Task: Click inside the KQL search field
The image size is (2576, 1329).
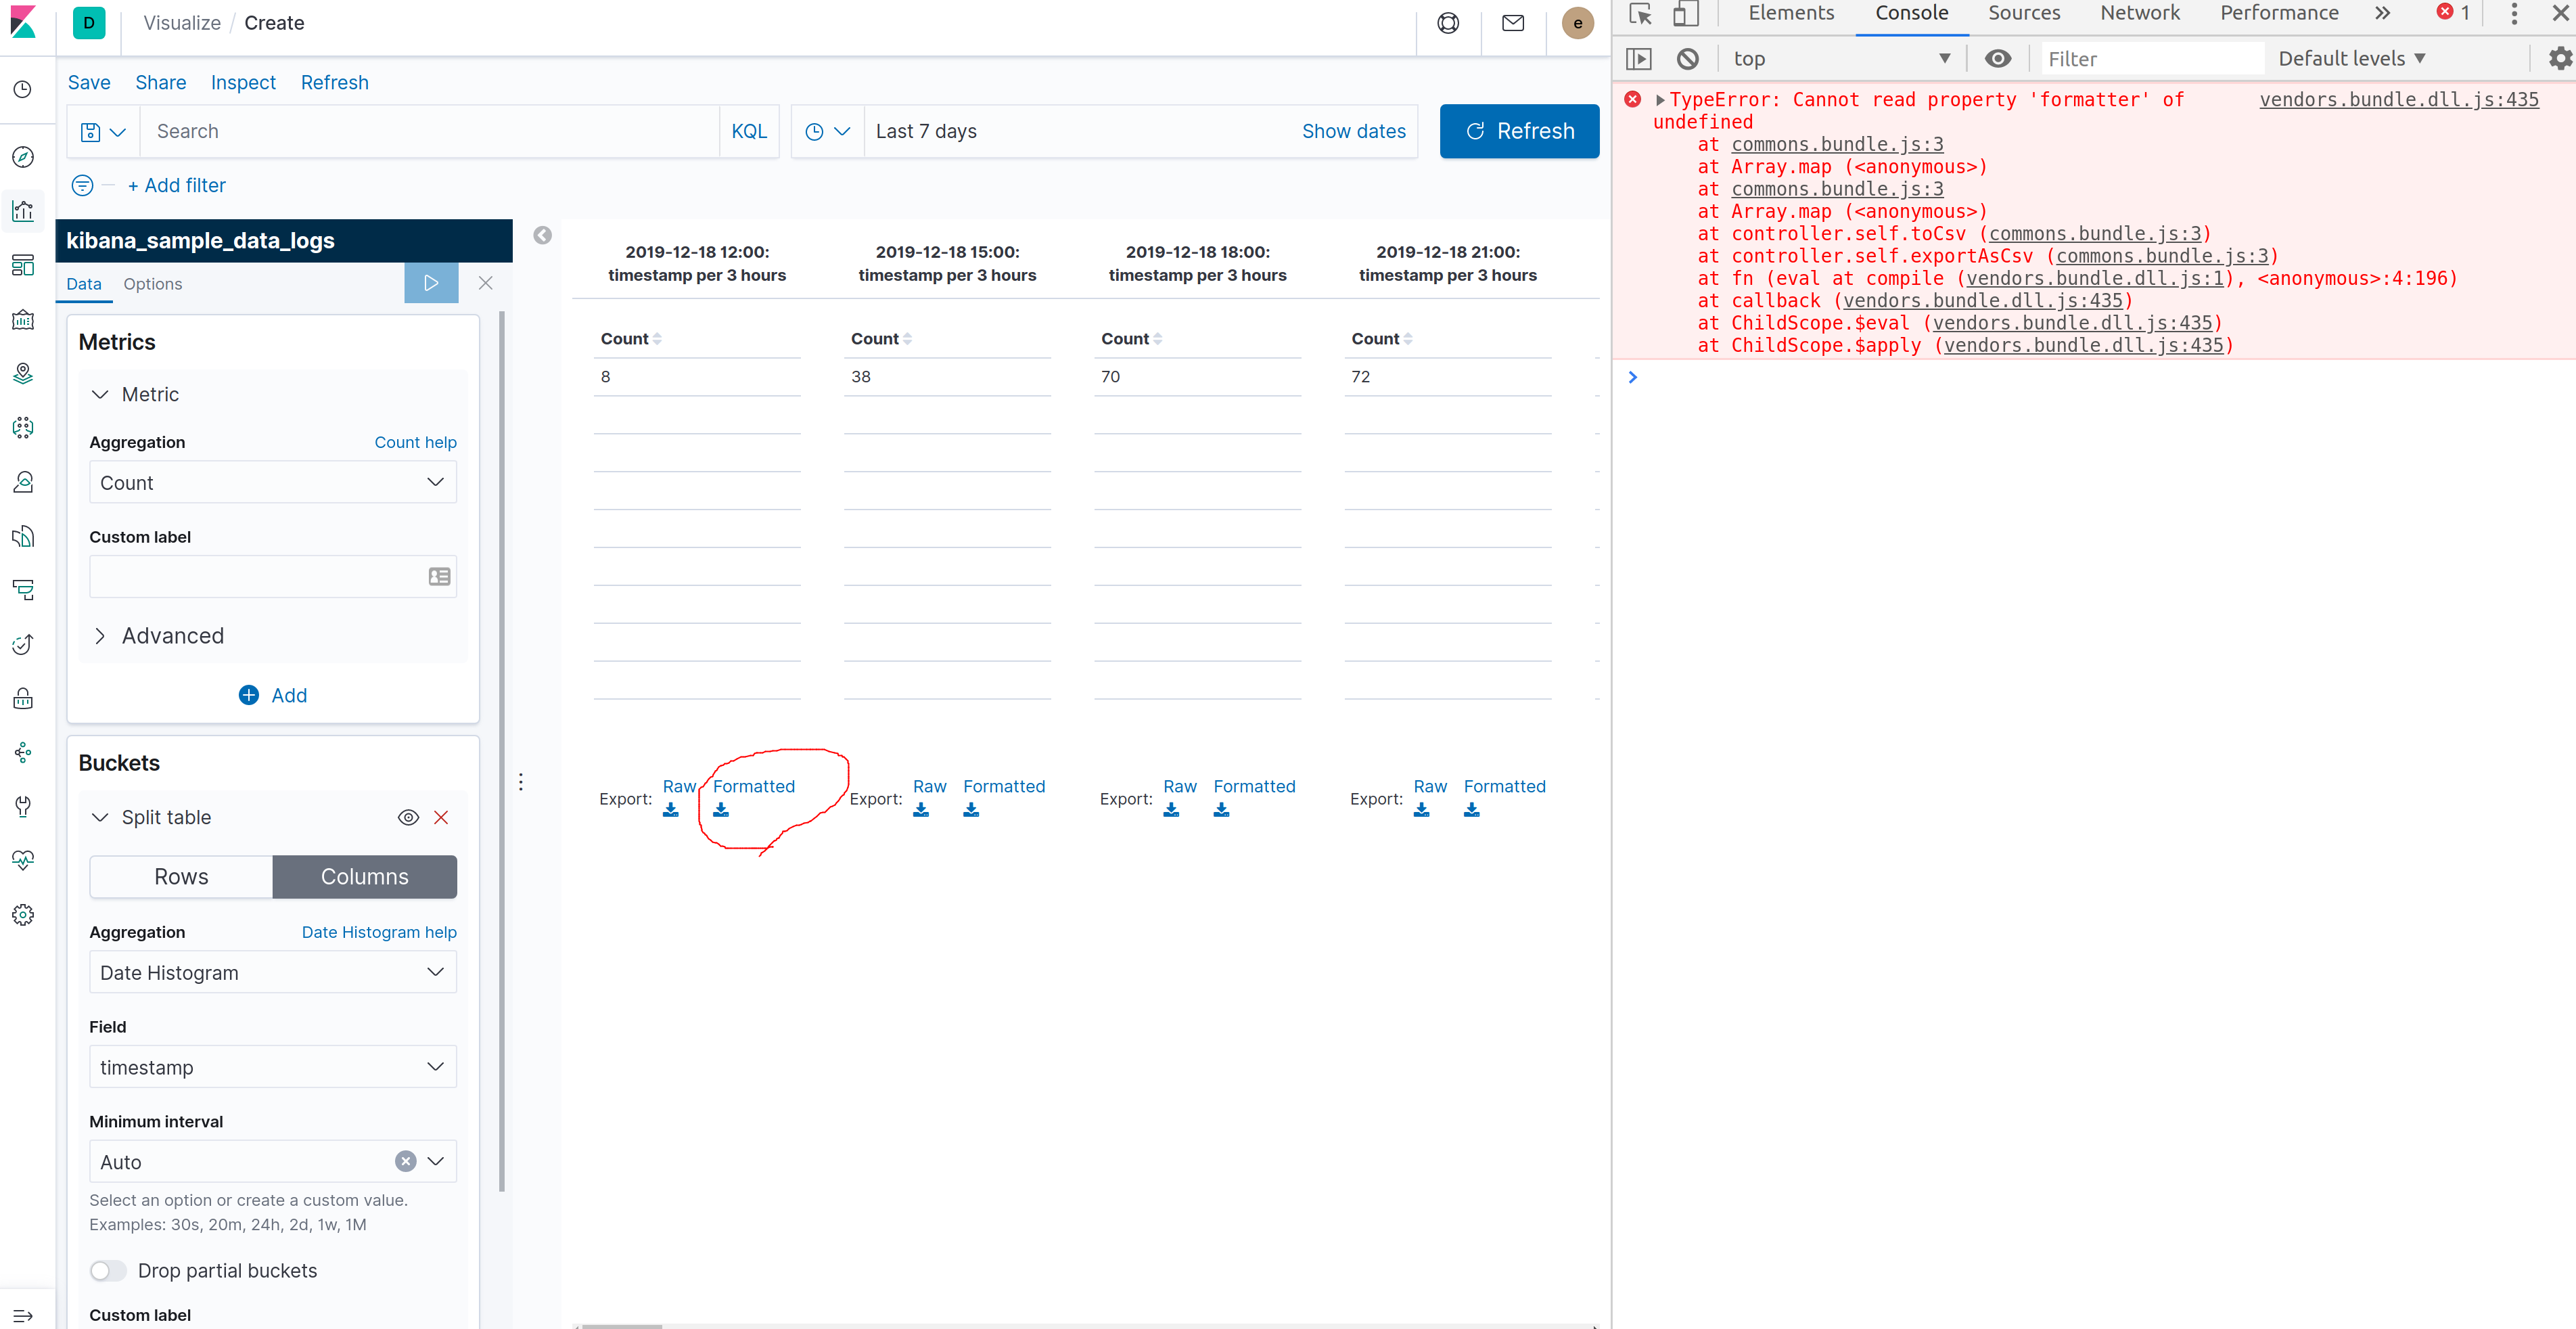Action: pyautogui.click(x=430, y=131)
